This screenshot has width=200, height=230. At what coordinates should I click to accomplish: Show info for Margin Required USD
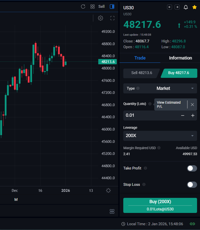[159, 148]
